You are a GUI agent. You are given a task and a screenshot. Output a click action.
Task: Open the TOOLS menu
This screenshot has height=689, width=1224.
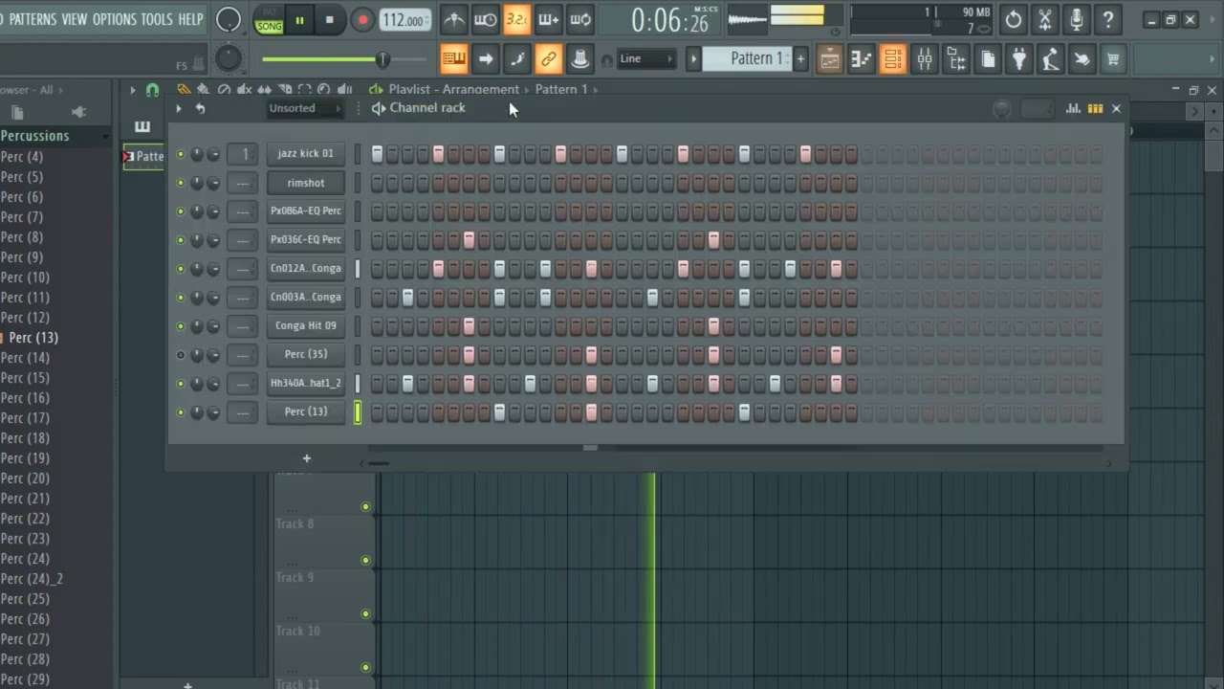[x=157, y=19]
